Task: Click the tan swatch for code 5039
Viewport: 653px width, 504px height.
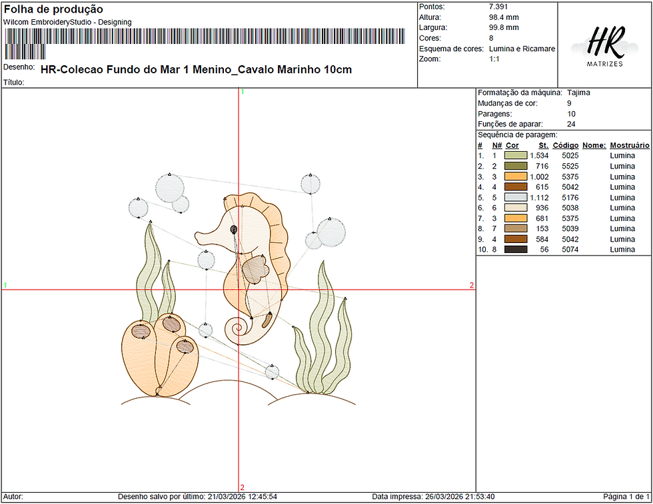Action: tap(516, 228)
